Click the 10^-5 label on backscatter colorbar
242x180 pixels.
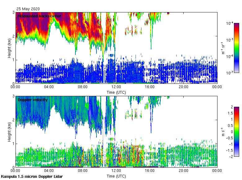pyautogui.click(x=230, y=40)
